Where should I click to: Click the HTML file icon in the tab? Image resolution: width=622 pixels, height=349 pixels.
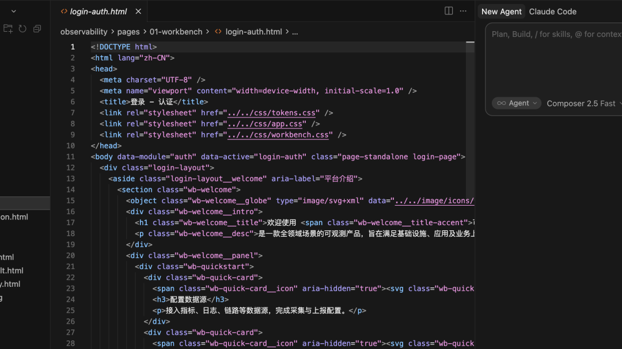coord(64,12)
